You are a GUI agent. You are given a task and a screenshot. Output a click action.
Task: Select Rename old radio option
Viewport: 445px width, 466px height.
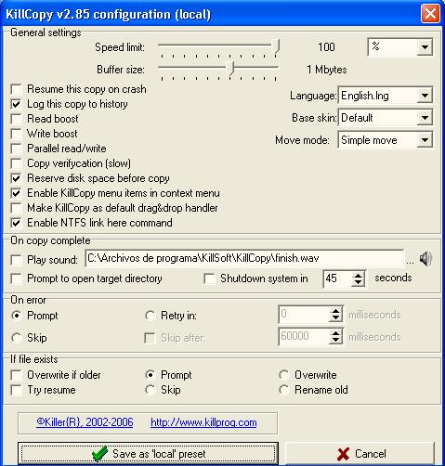coord(284,390)
